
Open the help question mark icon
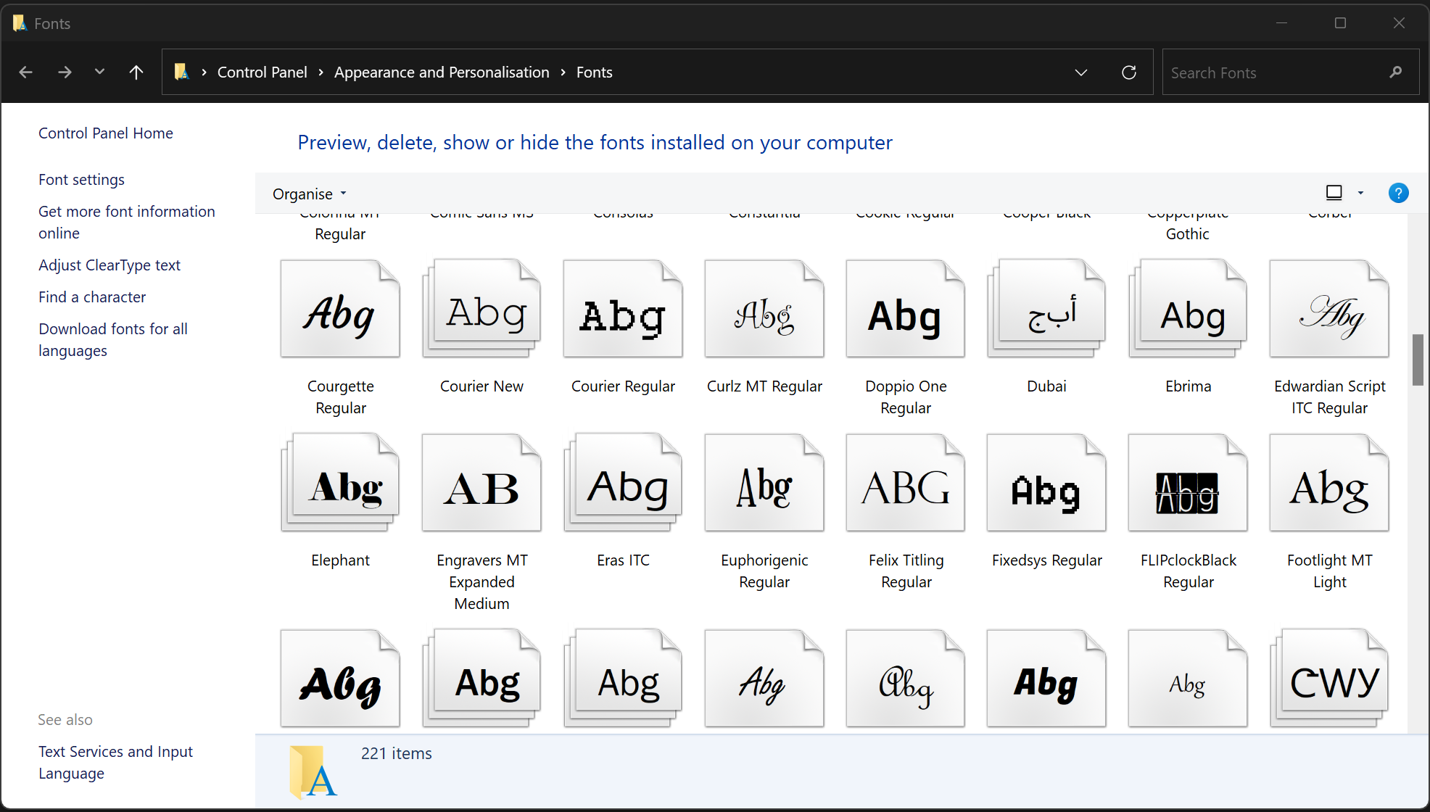pyautogui.click(x=1398, y=193)
